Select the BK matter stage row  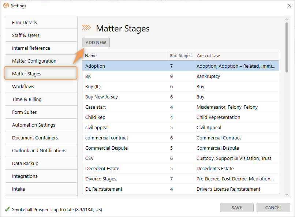[x=180, y=76]
